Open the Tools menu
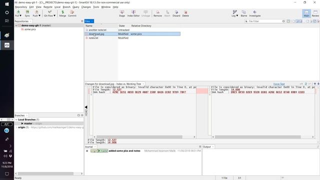The image size is (320, 180). (96, 7)
